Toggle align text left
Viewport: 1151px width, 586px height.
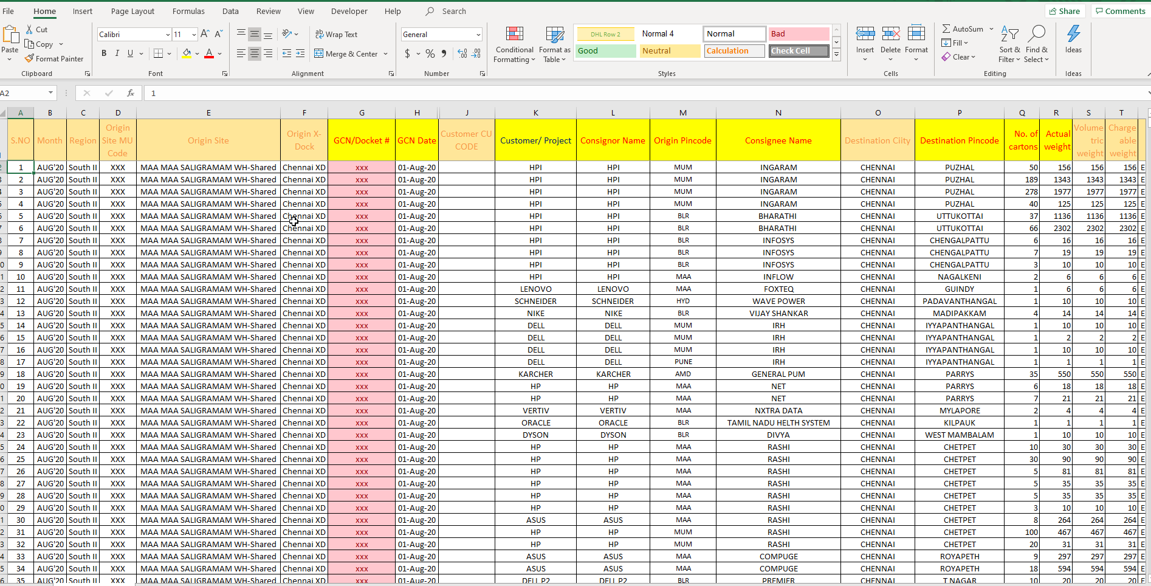pos(241,53)
